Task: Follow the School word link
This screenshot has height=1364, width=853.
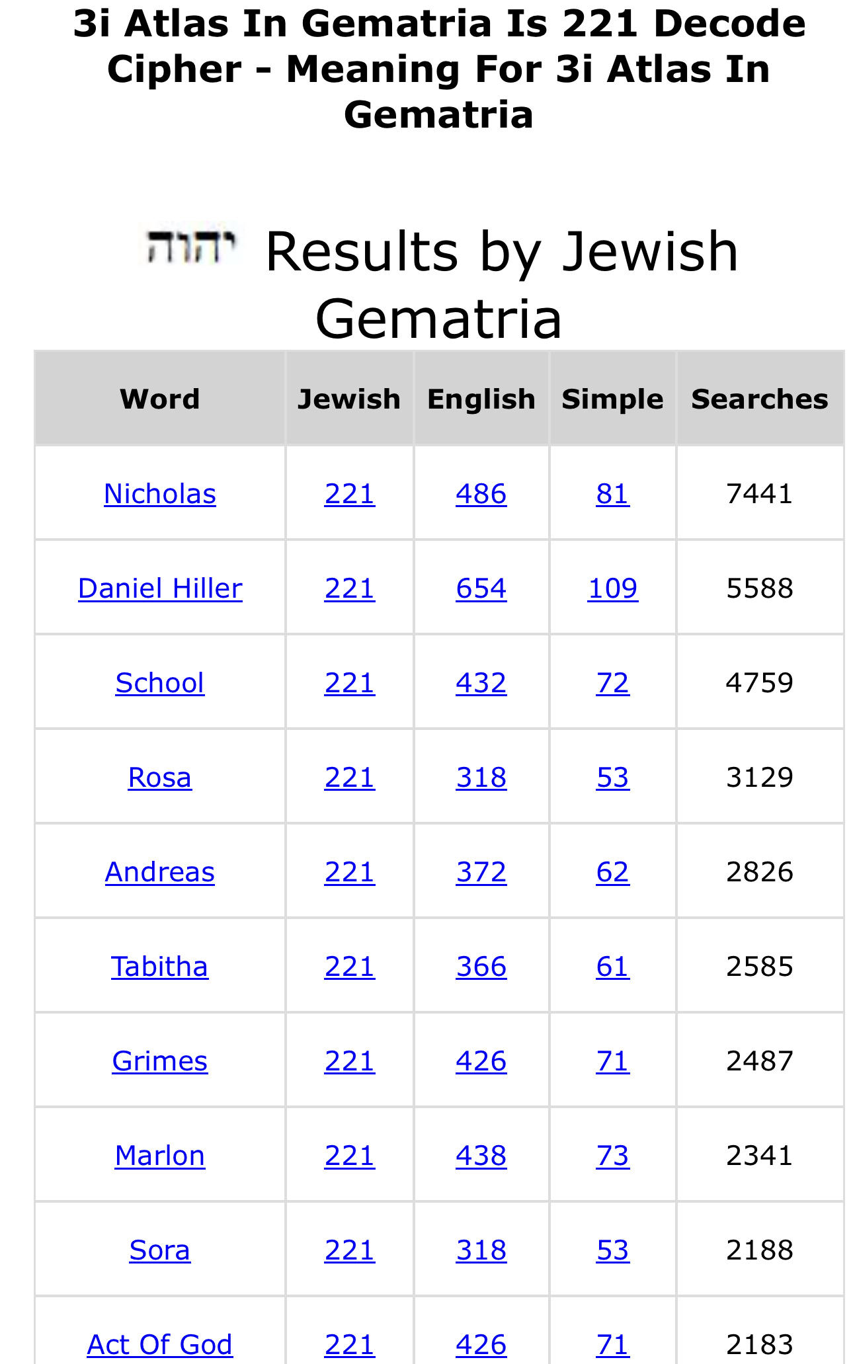Action: (x=160, y=683)
